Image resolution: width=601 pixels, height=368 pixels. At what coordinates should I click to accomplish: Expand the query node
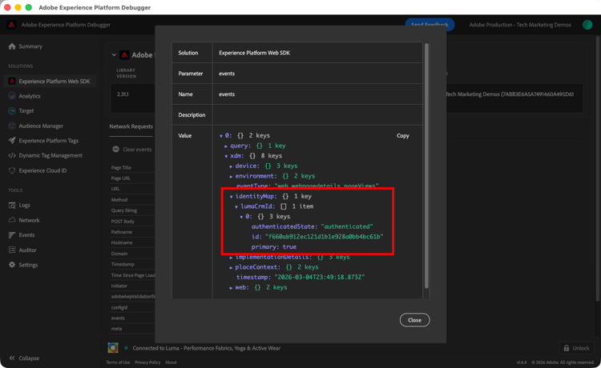(226, 146)
